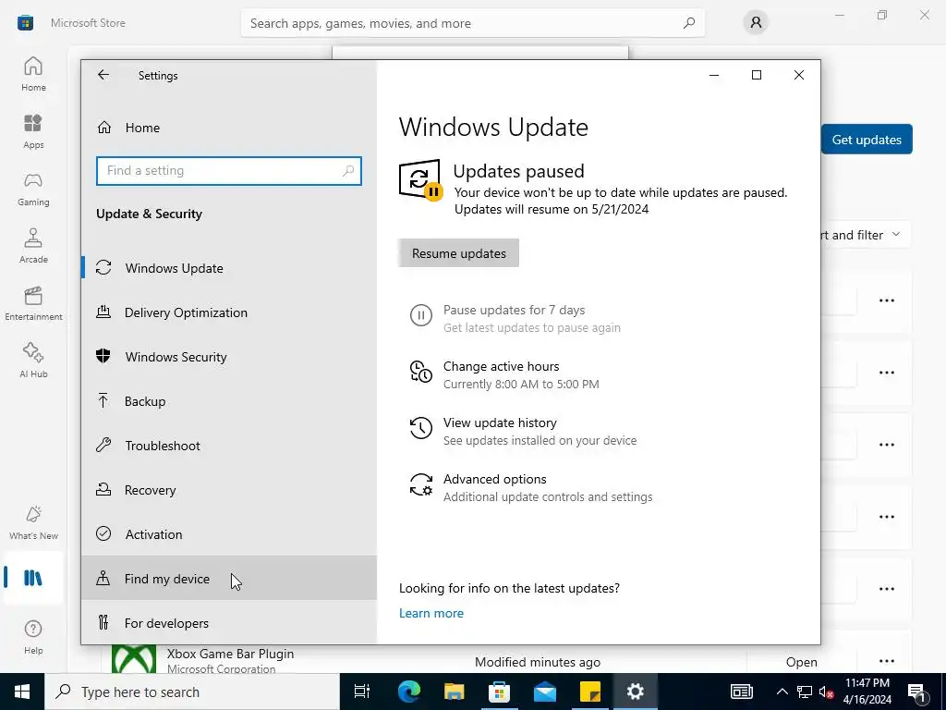Open Library in Microsoft Store sidebar
This screenshot has height=710, width=946.
point(33,578)
